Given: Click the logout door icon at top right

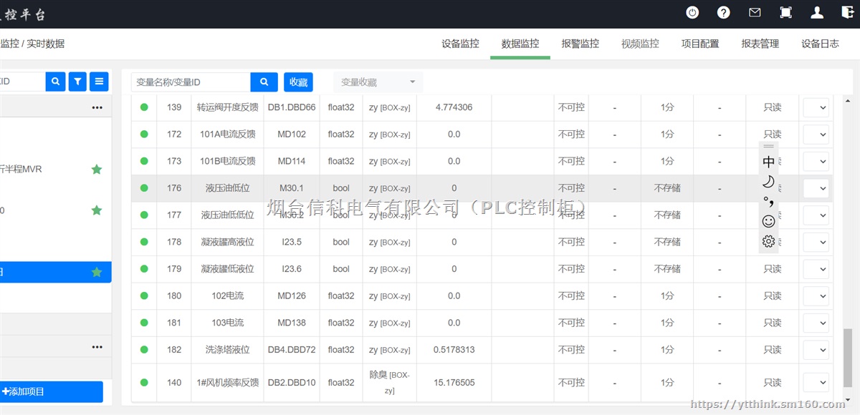Looking at the screenshot, I should 849,12.
